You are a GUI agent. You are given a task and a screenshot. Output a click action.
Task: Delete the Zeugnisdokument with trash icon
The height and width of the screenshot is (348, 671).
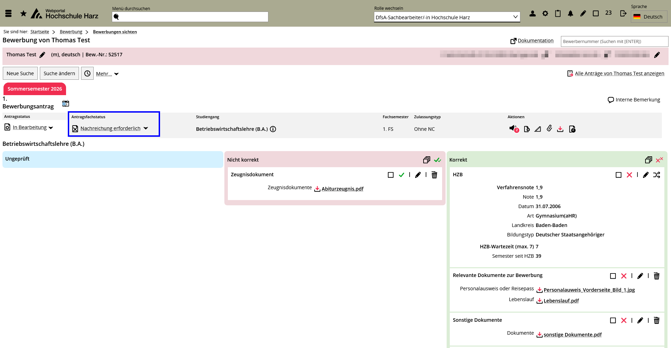coord(434,175)
